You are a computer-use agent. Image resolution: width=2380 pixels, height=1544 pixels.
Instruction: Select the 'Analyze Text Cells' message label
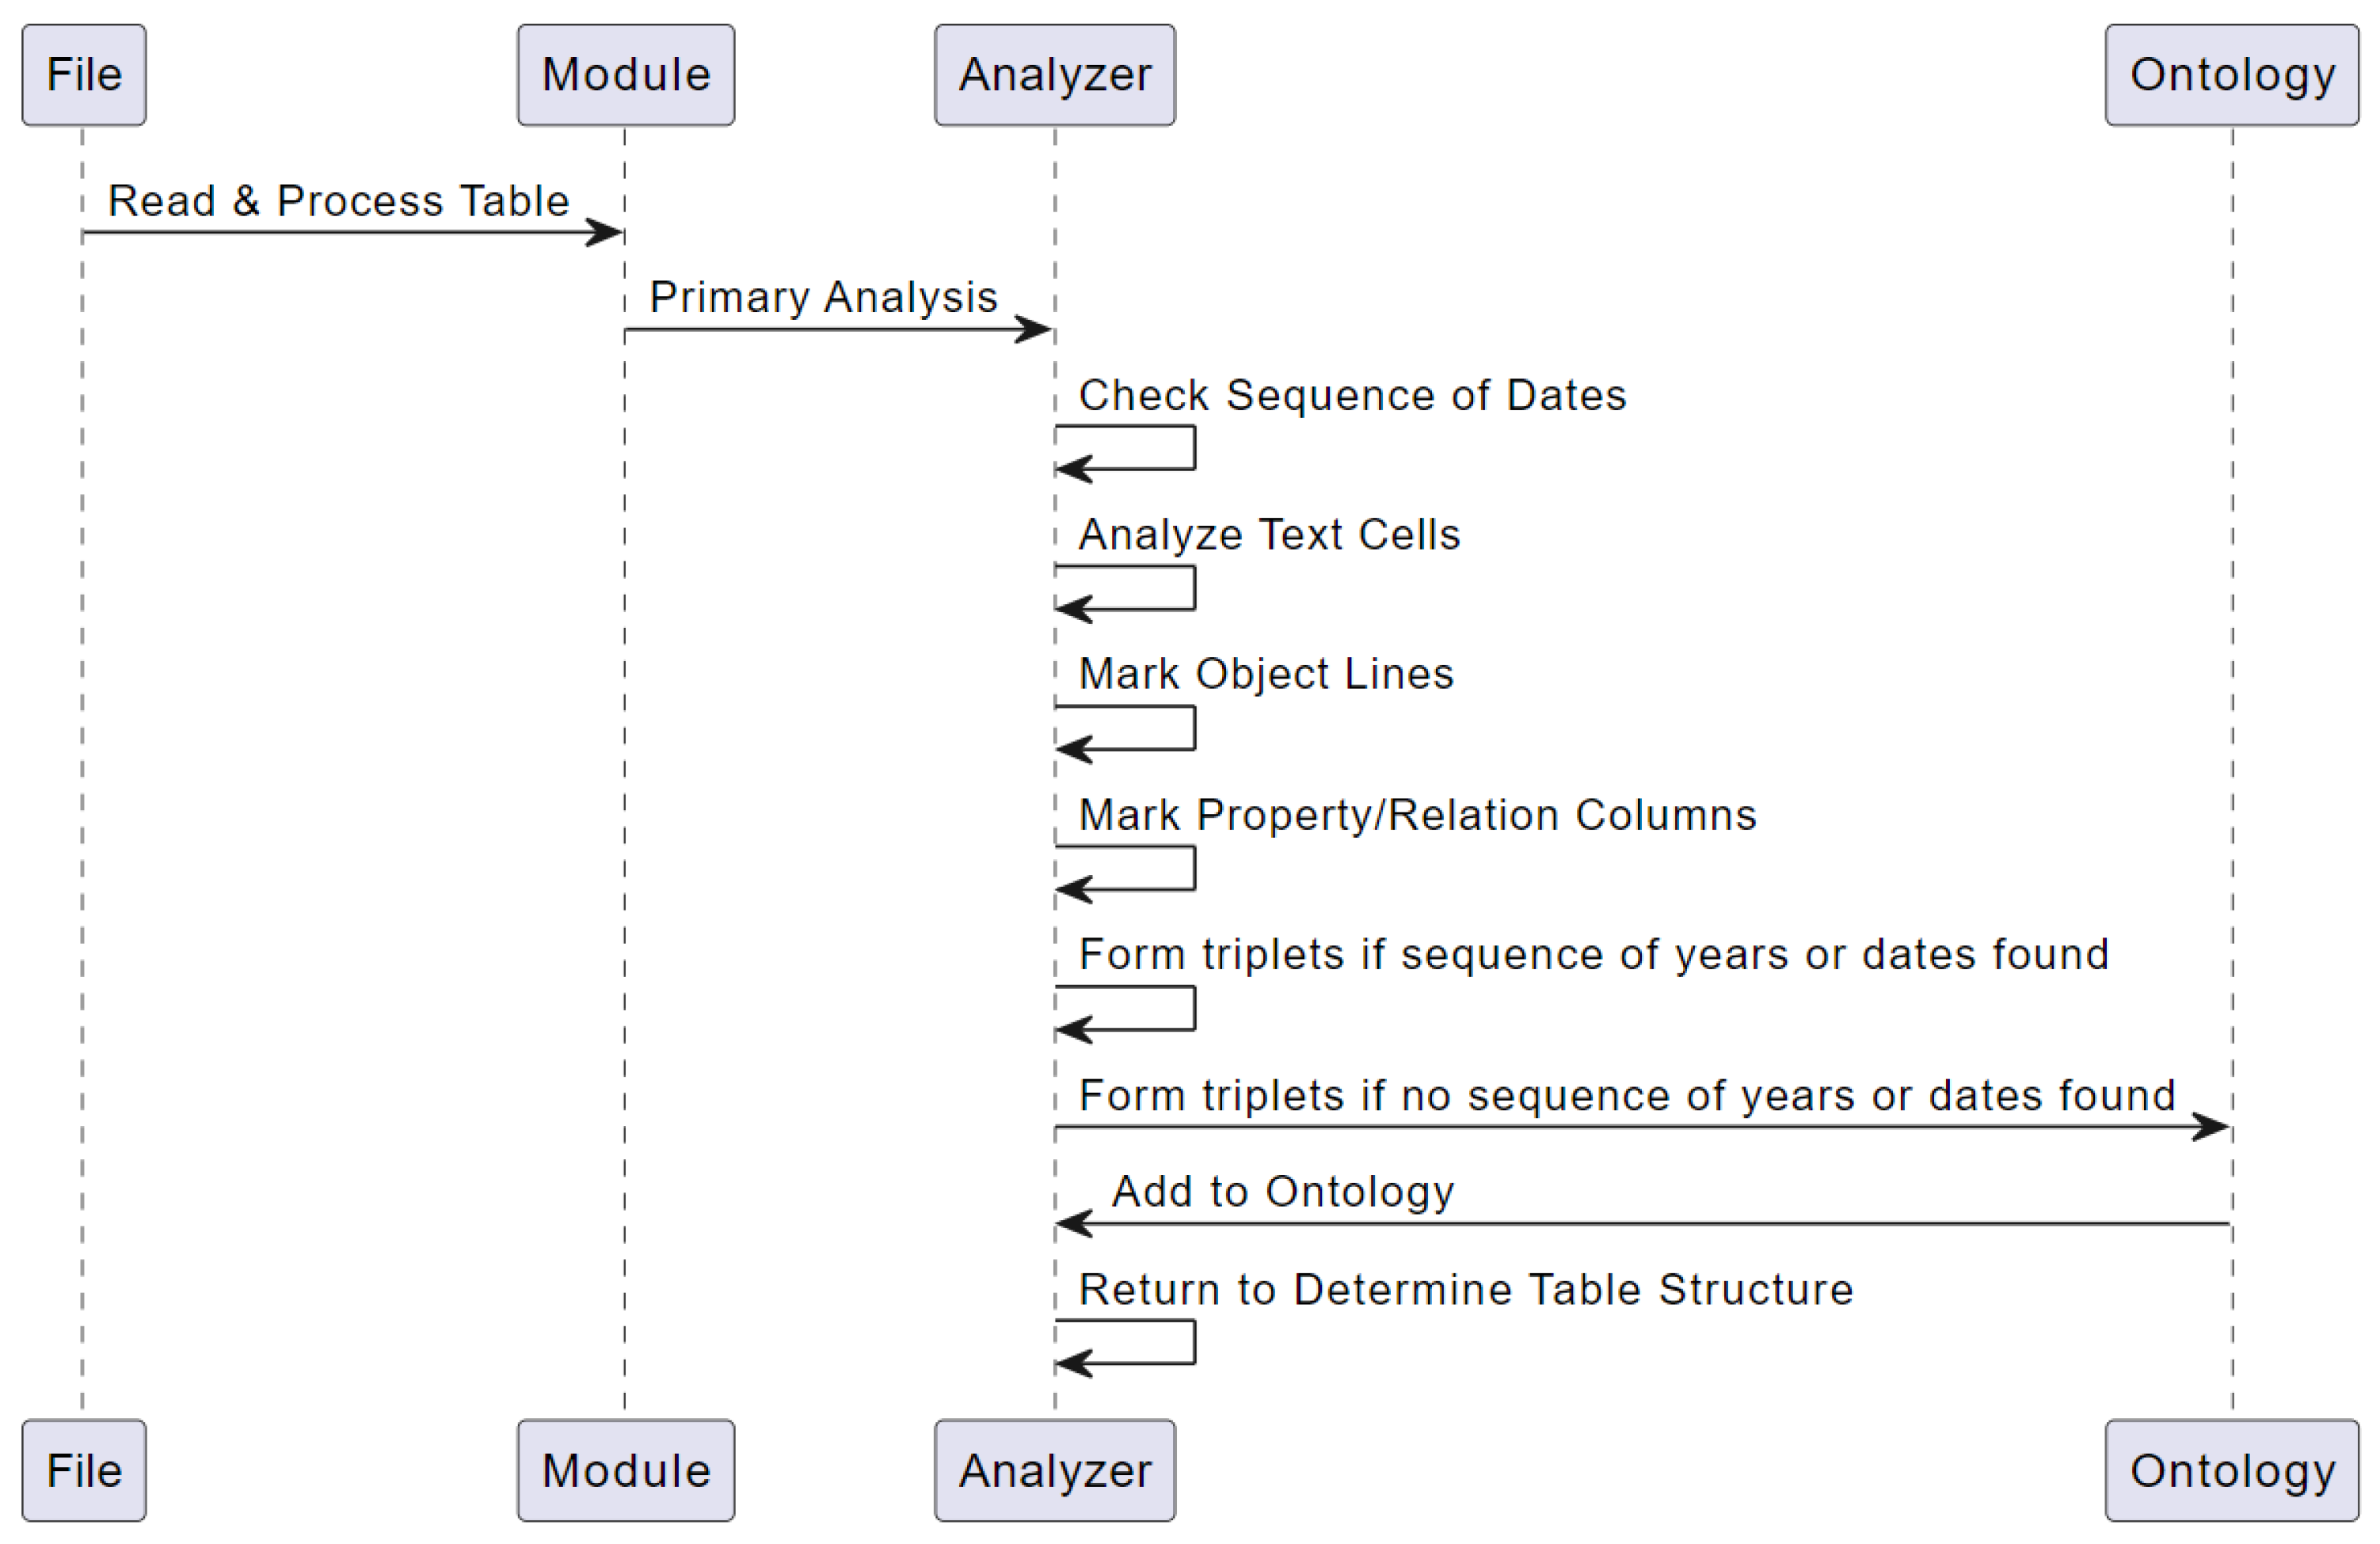coord(1269,534)
